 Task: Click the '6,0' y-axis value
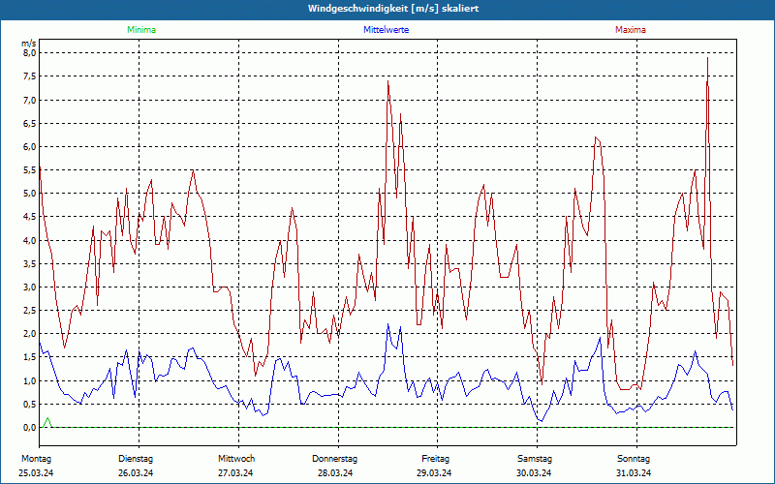[30, 147]
